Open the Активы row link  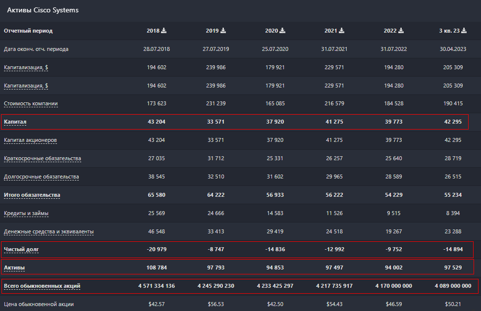(14, 267)
